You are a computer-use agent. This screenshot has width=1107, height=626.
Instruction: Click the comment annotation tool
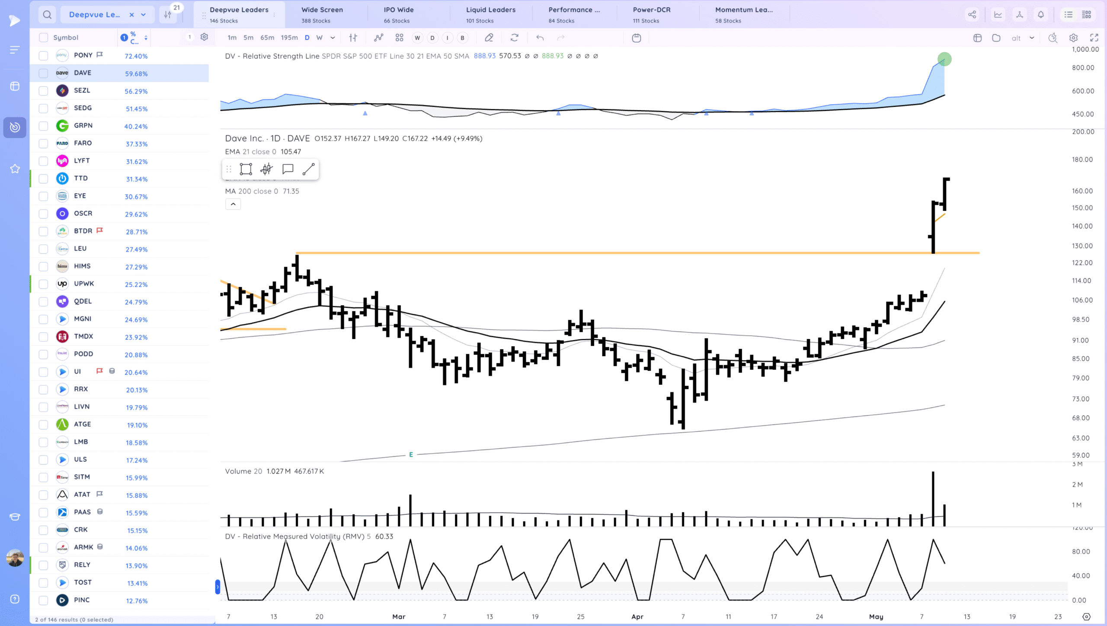point(288,169)
